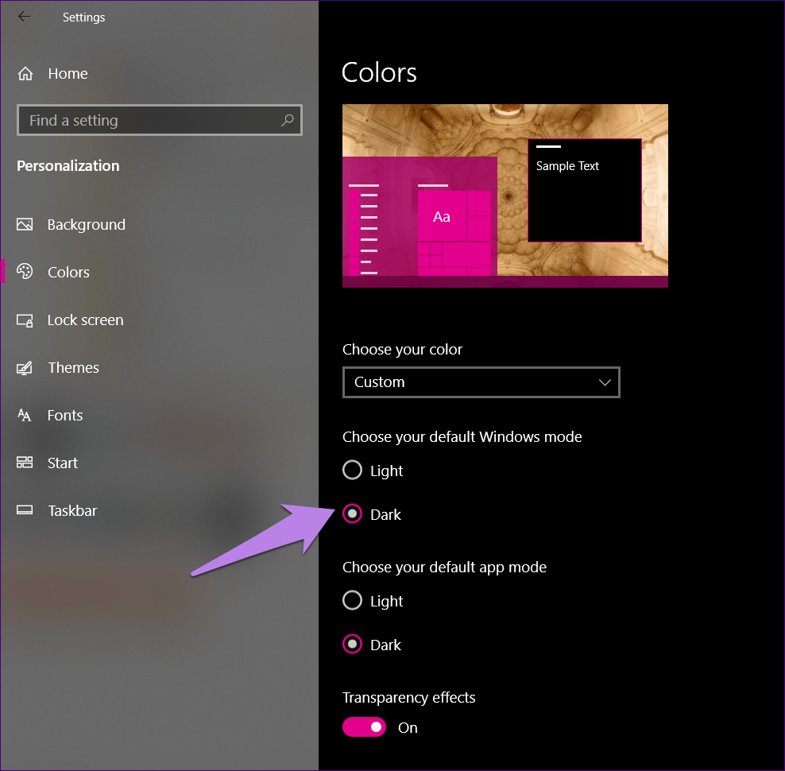The width and height of the screenshot is (785, 771).
Task: Select Light for default app mode
Action: coord(352,601)
